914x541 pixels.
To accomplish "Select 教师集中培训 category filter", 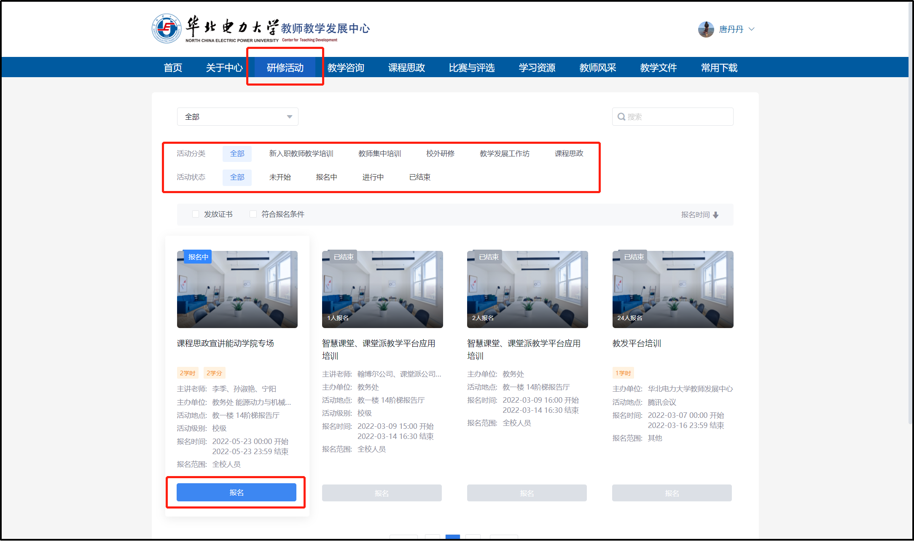I will click(379, 153).
